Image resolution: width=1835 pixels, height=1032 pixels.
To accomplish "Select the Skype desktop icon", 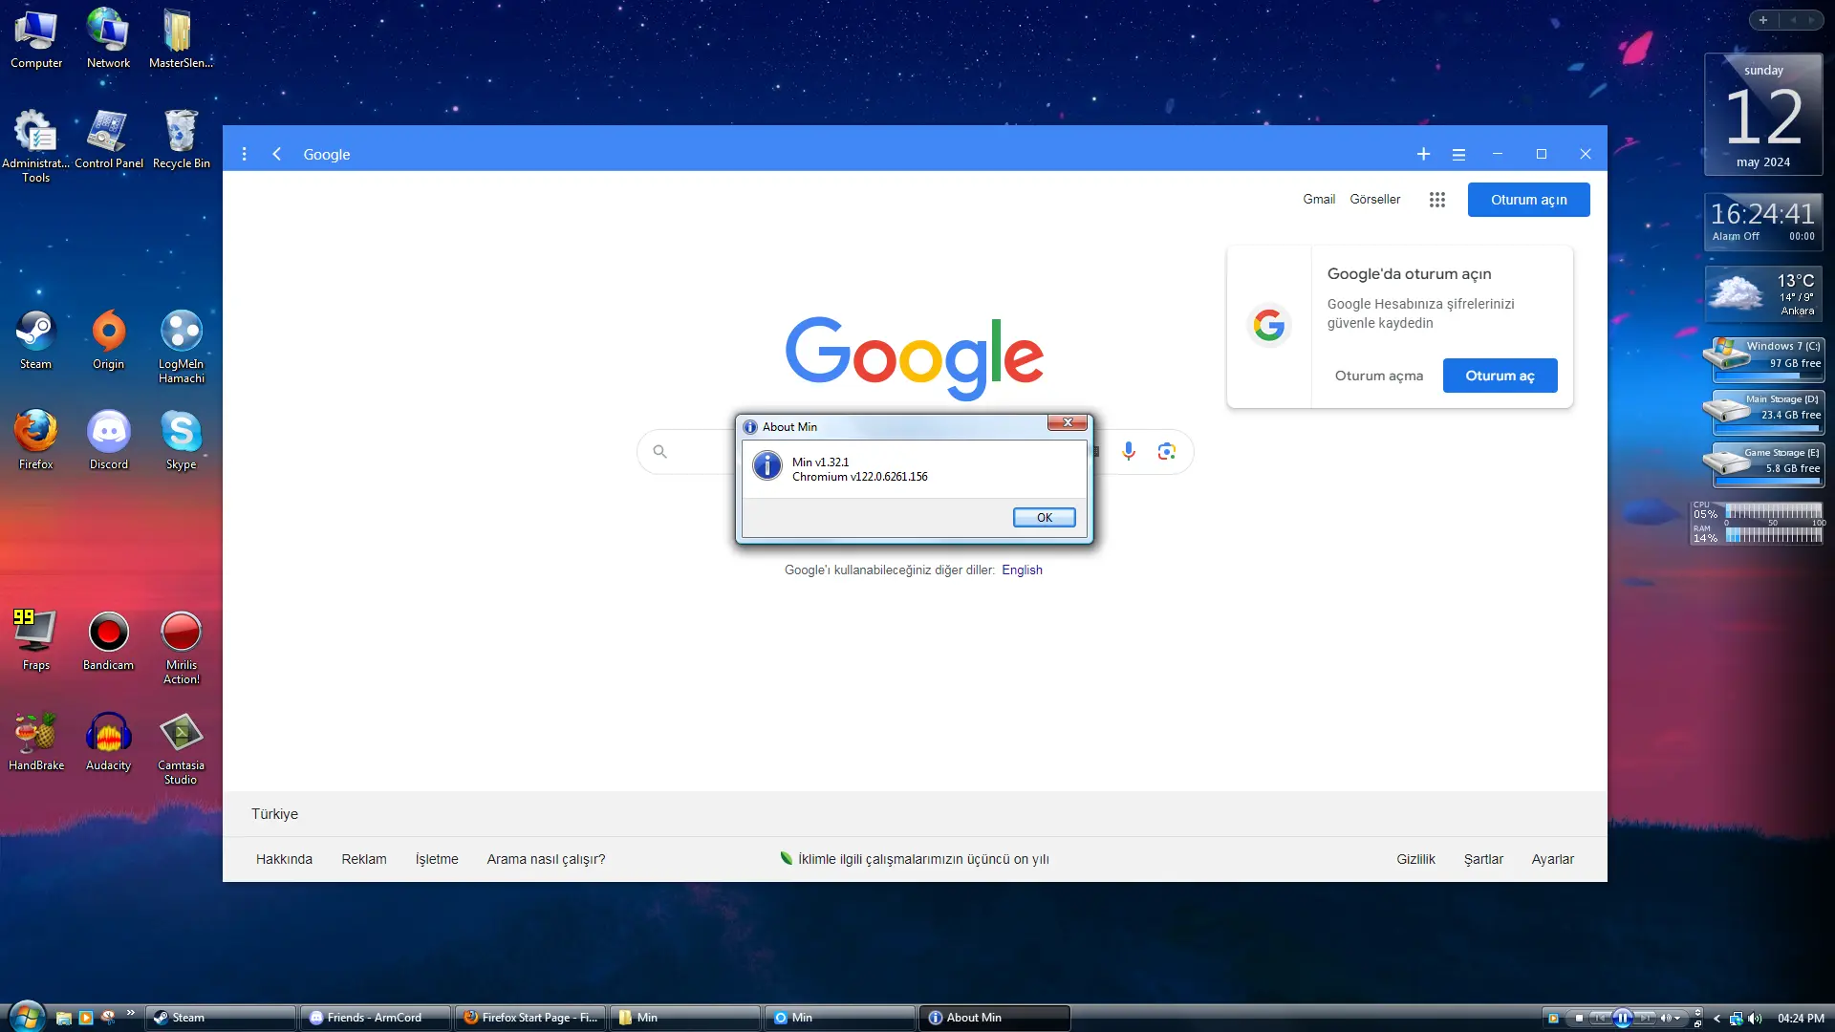I will [181, 441].
